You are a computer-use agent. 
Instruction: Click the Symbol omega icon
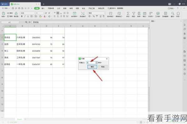[x=178, y=13]
